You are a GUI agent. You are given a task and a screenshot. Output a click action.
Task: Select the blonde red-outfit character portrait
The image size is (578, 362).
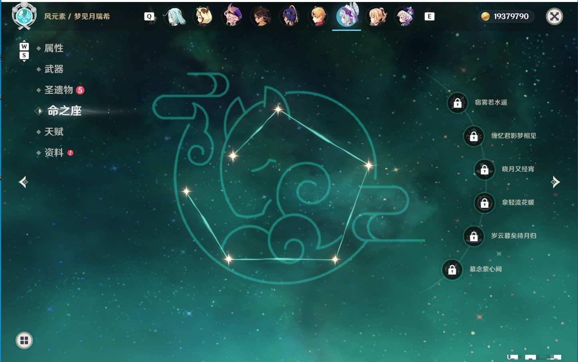pyautogui.click(x=318, y=16)
